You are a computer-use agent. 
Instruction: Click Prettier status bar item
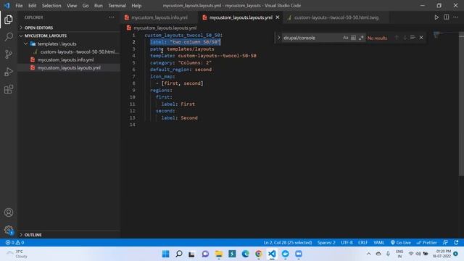[427, 242]
